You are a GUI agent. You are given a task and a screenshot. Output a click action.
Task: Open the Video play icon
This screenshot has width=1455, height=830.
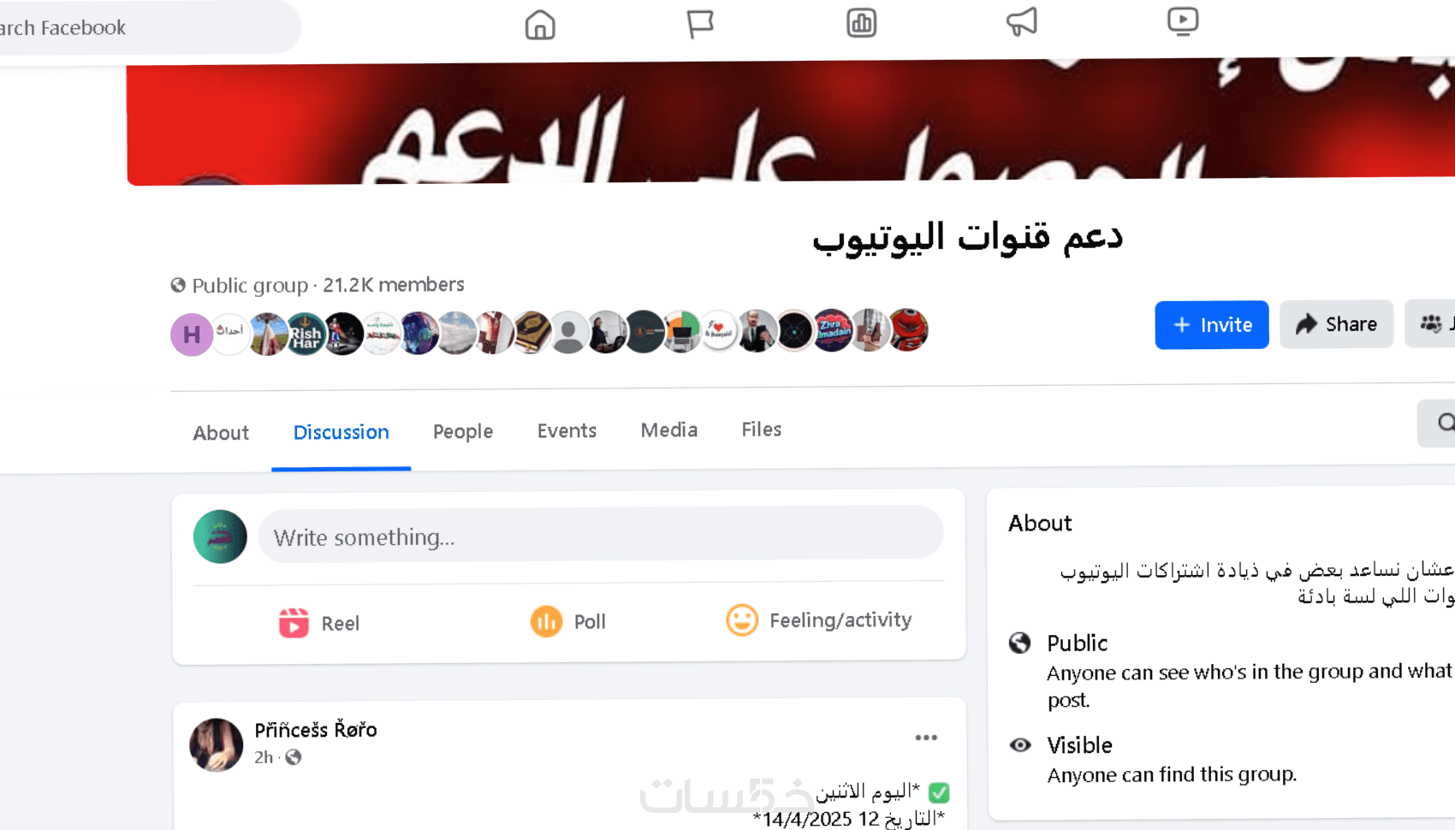[x=1183, y=21]
